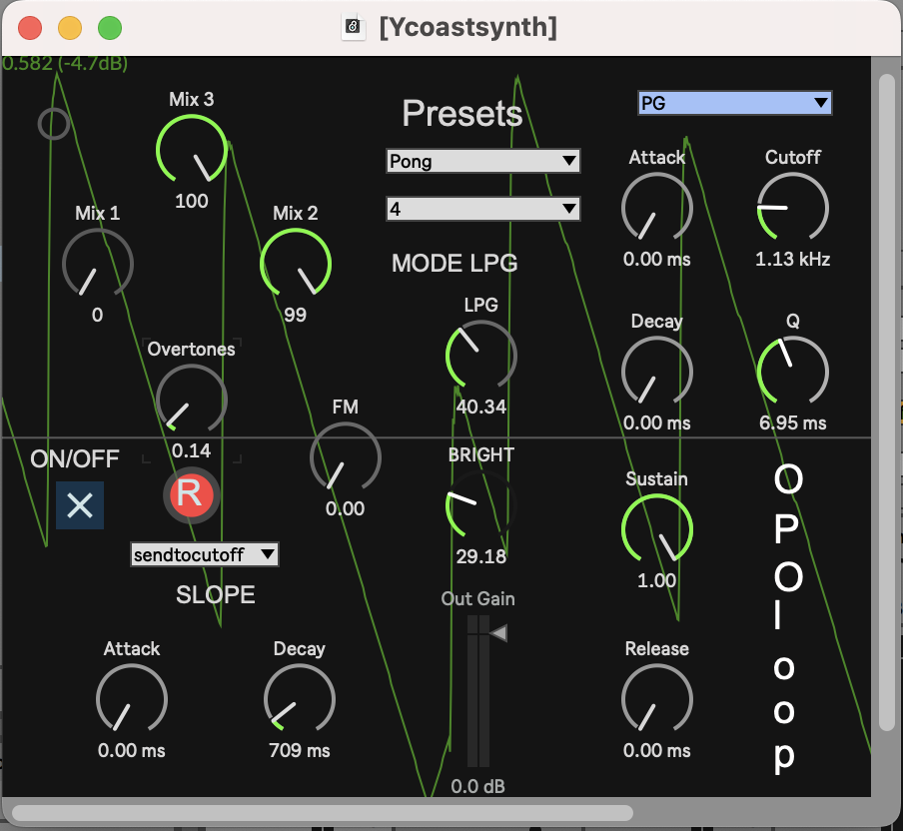Click the horizontal scrollbar at bottom
The width and height of the screenshot is (903, 831).
[x=322, y=813]
